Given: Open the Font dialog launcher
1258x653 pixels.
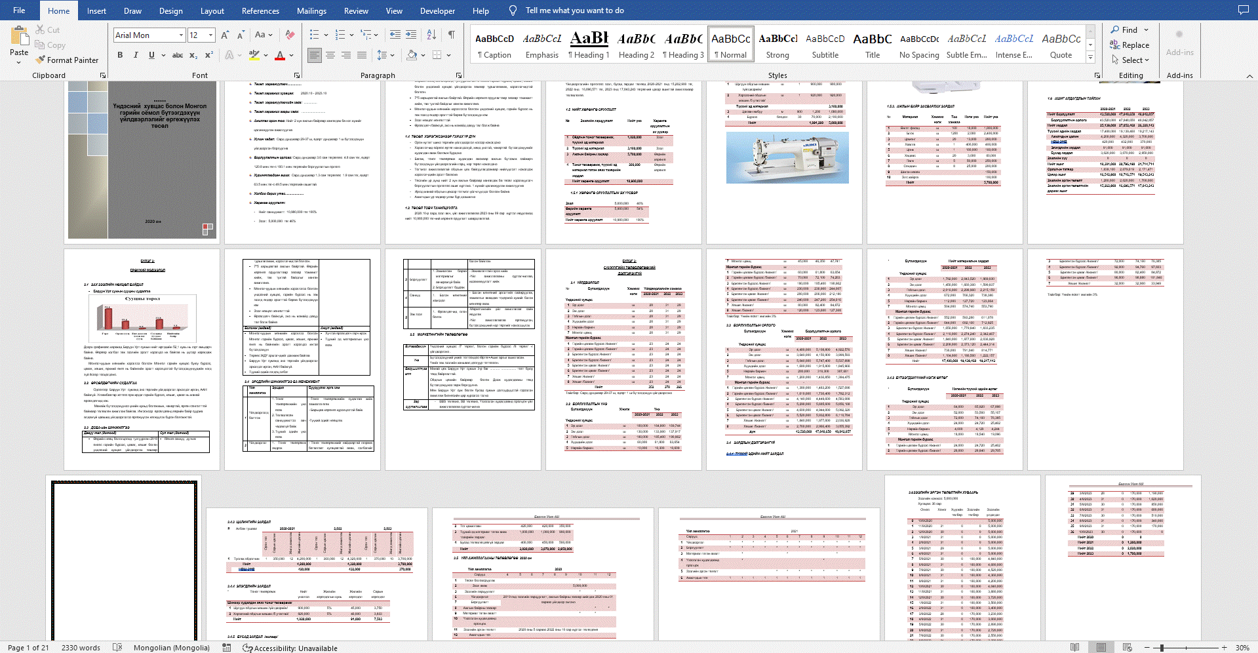Looking at the screenshot, I should coord(297,75).
